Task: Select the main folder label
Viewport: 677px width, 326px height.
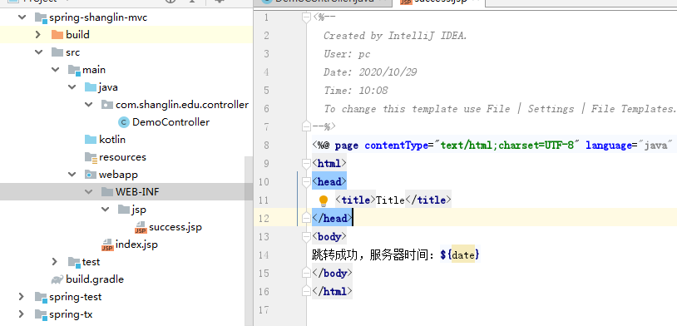Action: pos(94,70)
